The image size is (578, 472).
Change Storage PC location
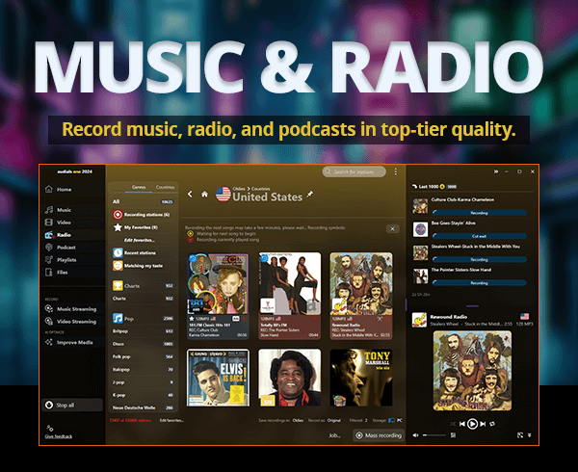(x=396, y=420)
